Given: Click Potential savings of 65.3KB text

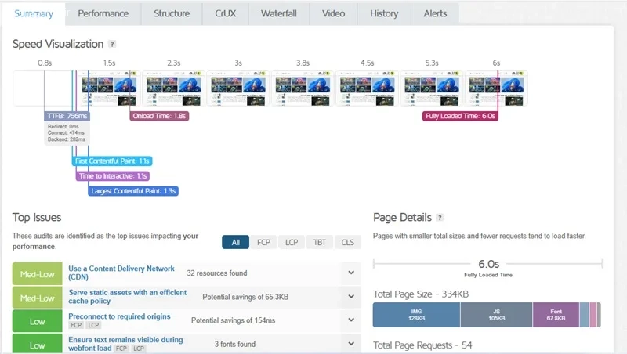Looking at the screenshot, I should point(245,297).
